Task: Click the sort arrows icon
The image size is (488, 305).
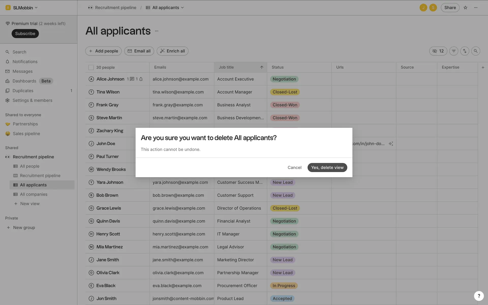Action: pyautogui.click(x=465, y=51)
